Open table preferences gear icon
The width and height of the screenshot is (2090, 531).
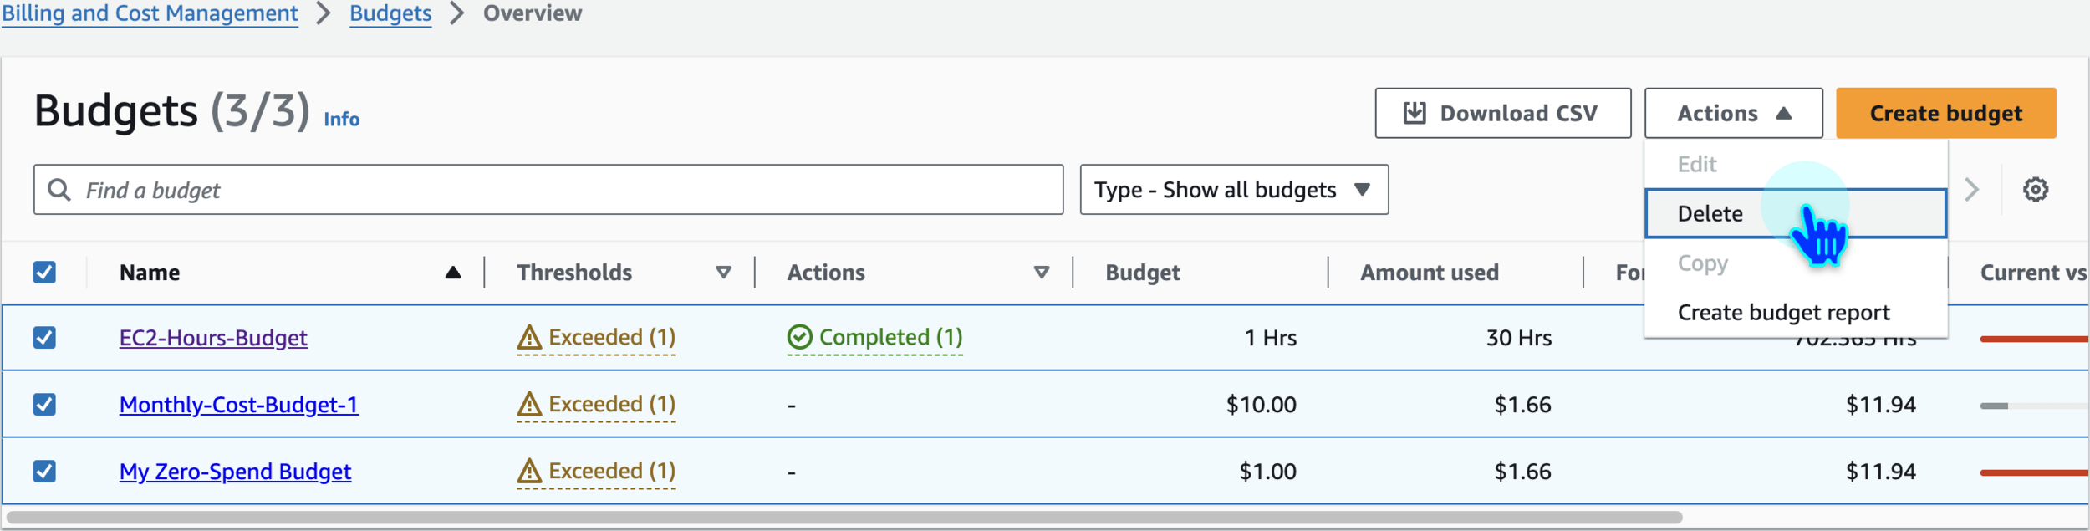click(2035, 190)
